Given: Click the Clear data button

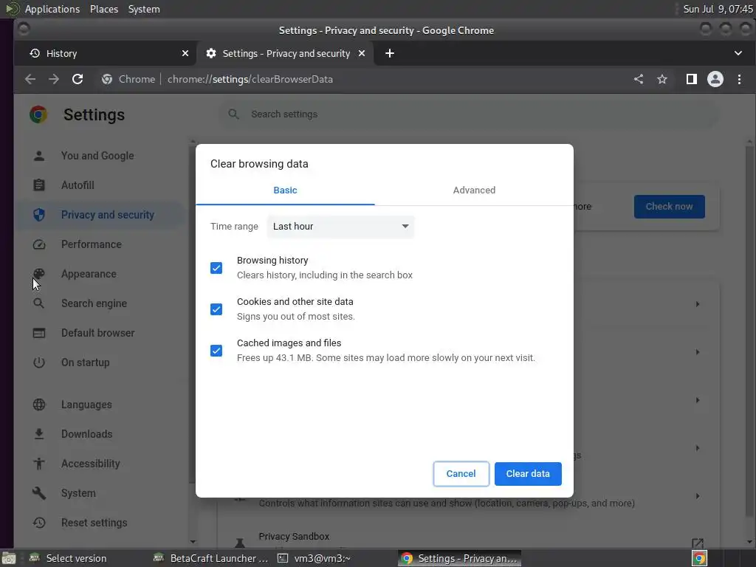Looking at the screenshot, I should (x=527, y=474).
